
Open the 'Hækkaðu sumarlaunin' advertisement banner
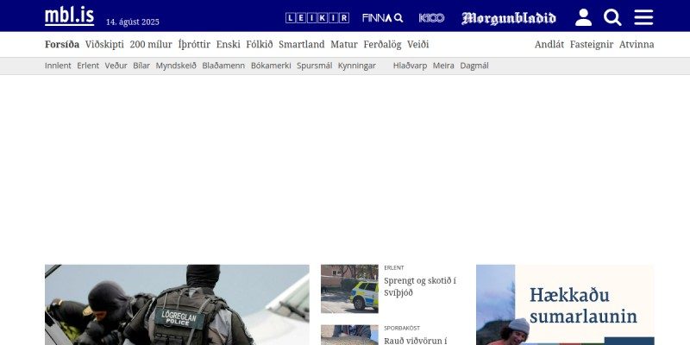click(565, 304)
